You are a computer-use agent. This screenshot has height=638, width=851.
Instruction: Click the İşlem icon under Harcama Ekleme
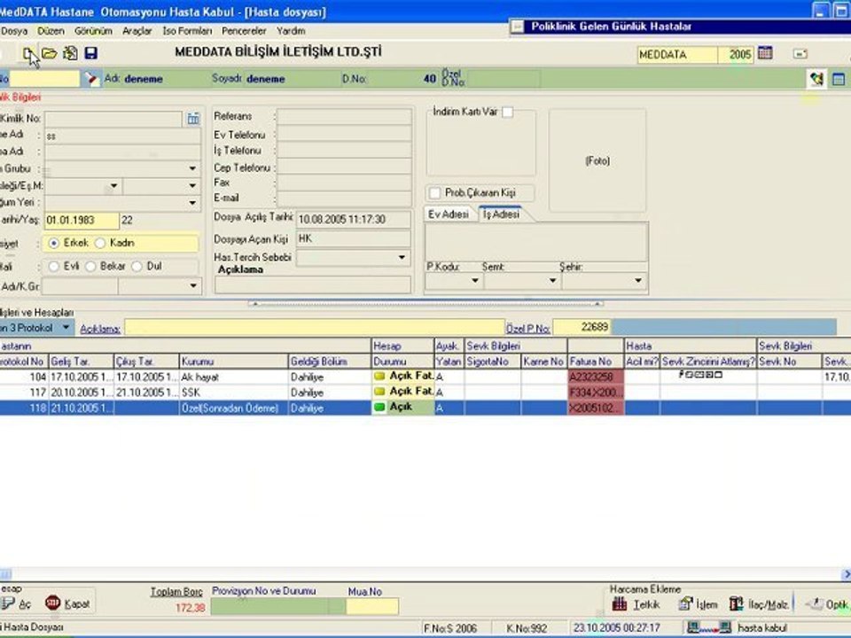[686, 603]
